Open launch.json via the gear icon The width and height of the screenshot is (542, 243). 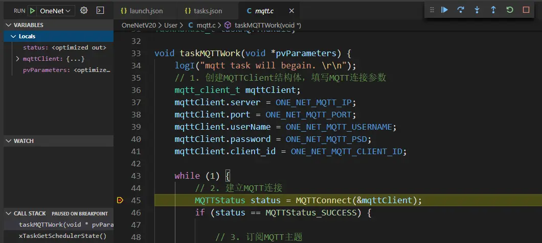84,10
